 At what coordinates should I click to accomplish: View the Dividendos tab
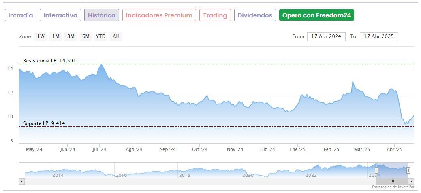click(255, 15)
